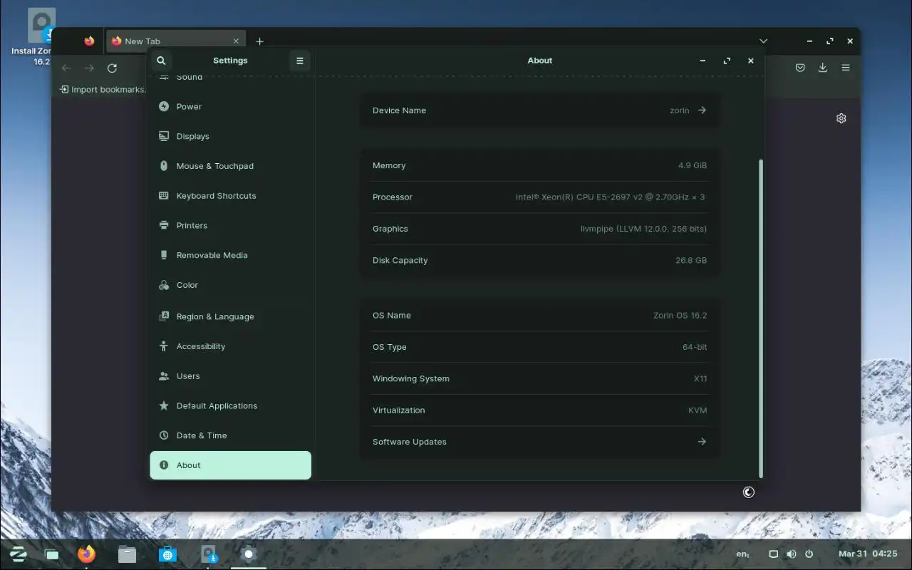Open Keyboard Shortcuts settings
Viewport: 912px width, 570px height.
pyautogui.click(x=230, y=196)
